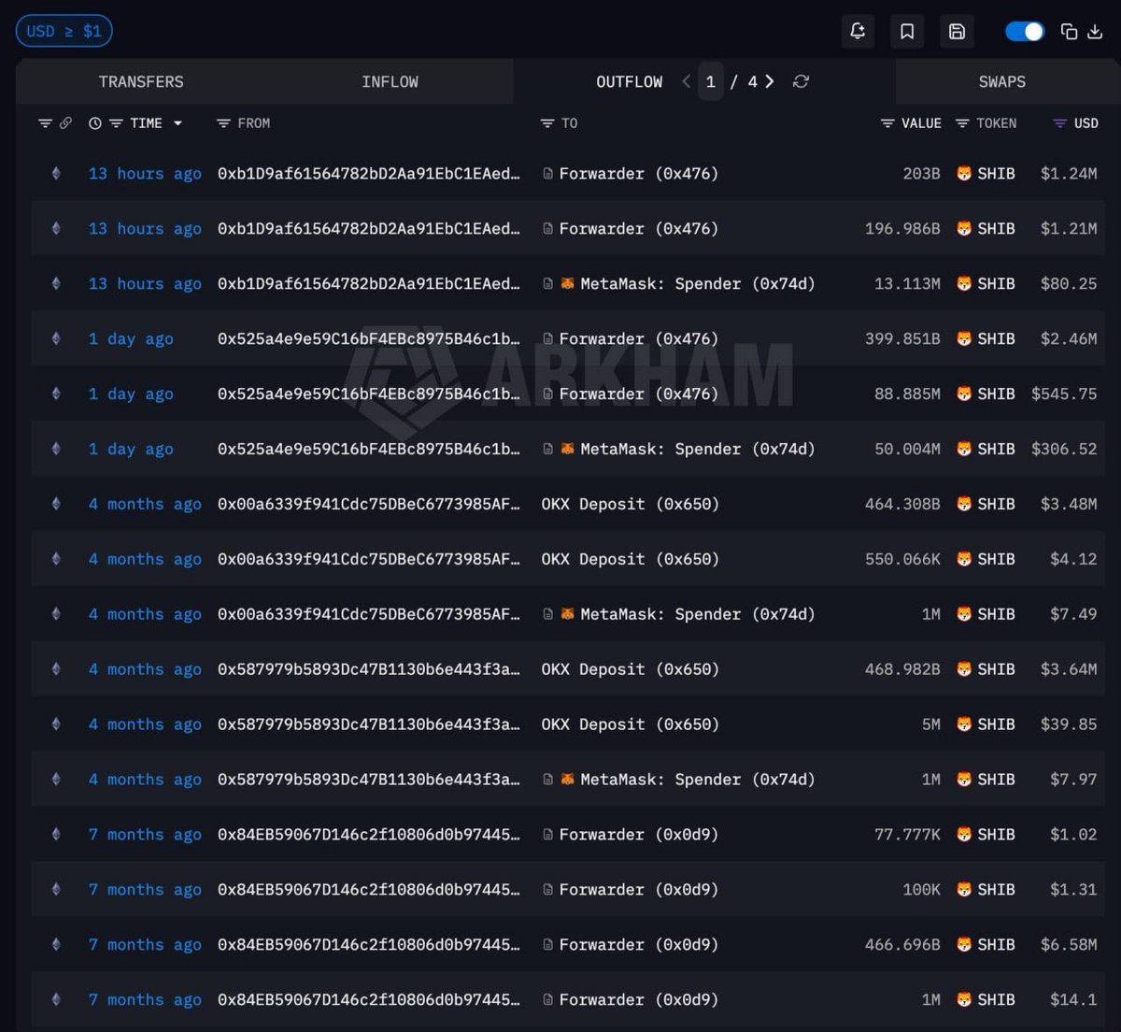This screenshot has width=1121, height=1032.
Task: Open the TIME column sort dropdown arrow
Action: pos(177,123)
